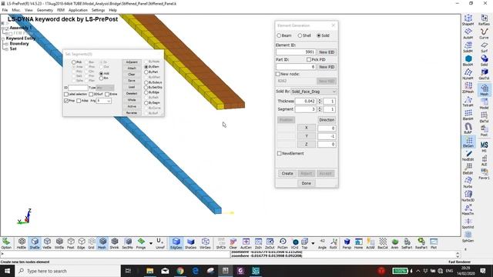
Task: Open the Post processing toolbar
Action: [485, 130]
